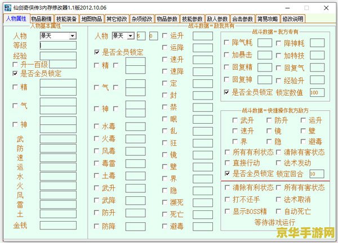Screen dimensions: 338x243
Task: Tick the 眠 status checkbox
Action: [x=164, y=119]
